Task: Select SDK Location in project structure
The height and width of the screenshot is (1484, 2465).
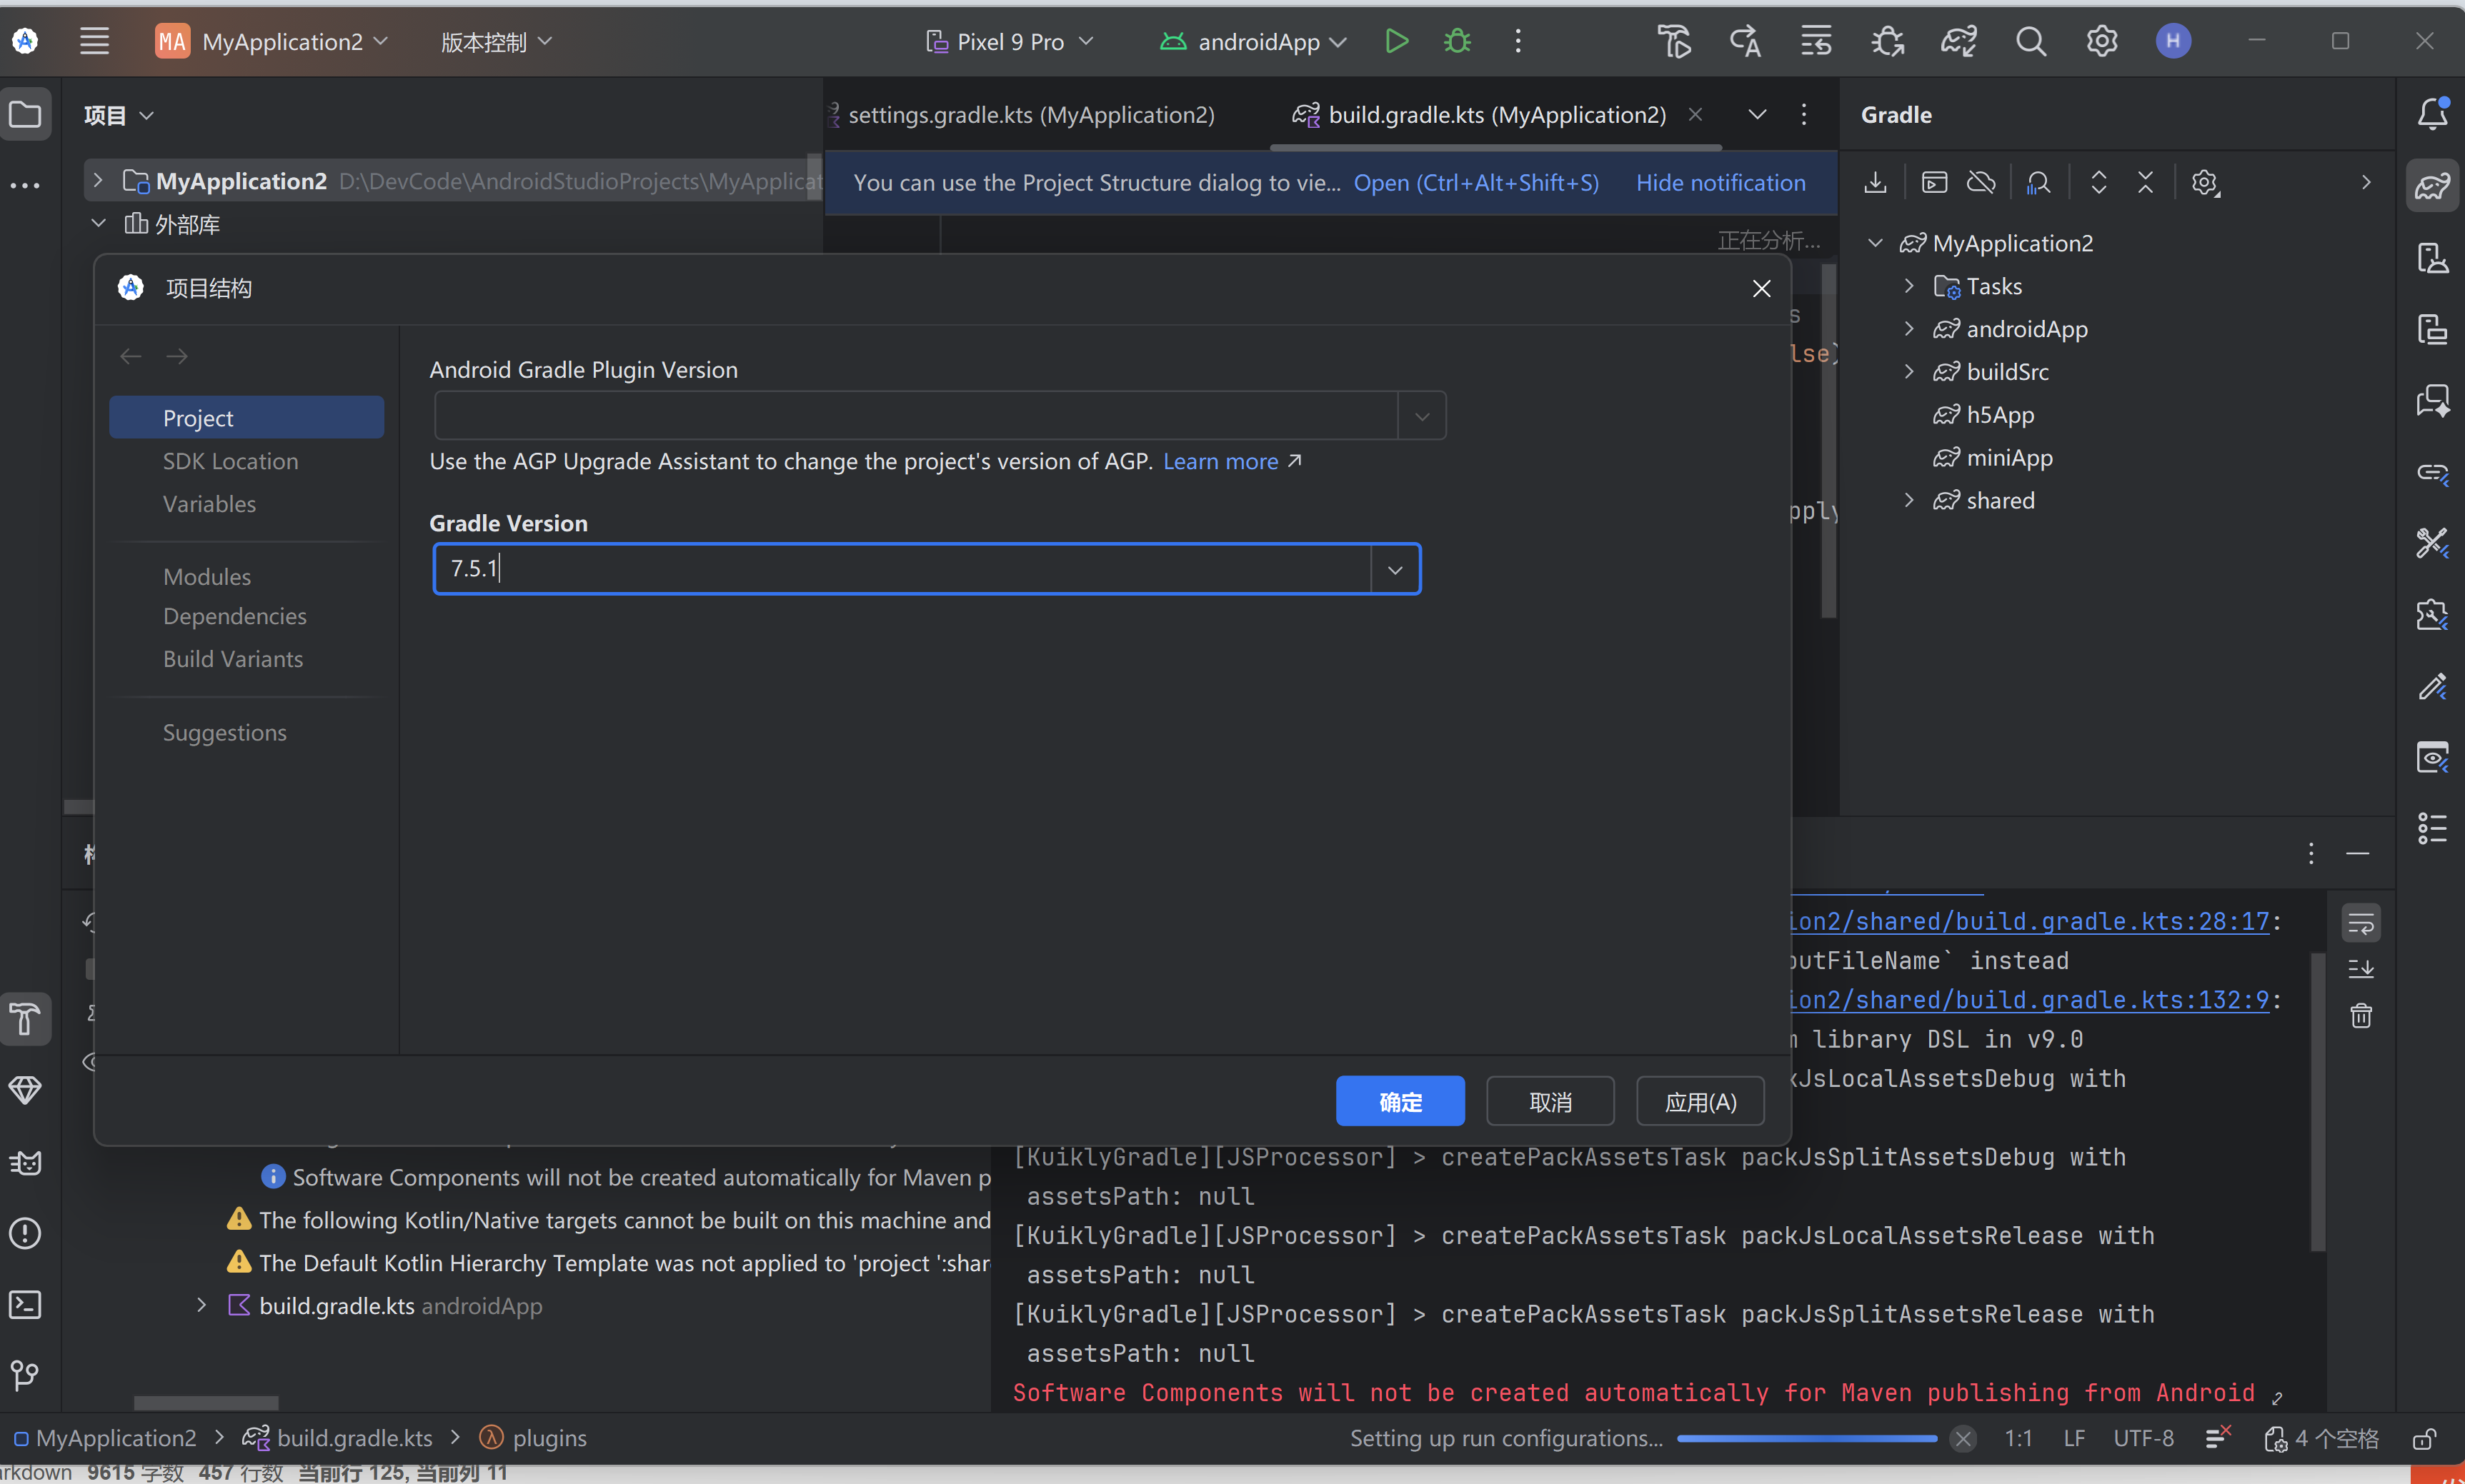Action: (x=230, y=461)
